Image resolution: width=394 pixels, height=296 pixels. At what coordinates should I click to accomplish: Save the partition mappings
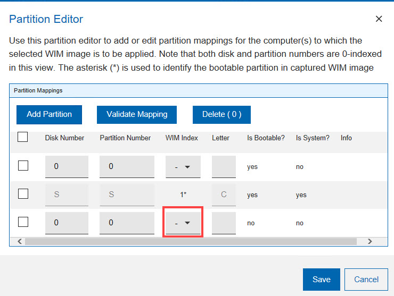pos(321,280)
